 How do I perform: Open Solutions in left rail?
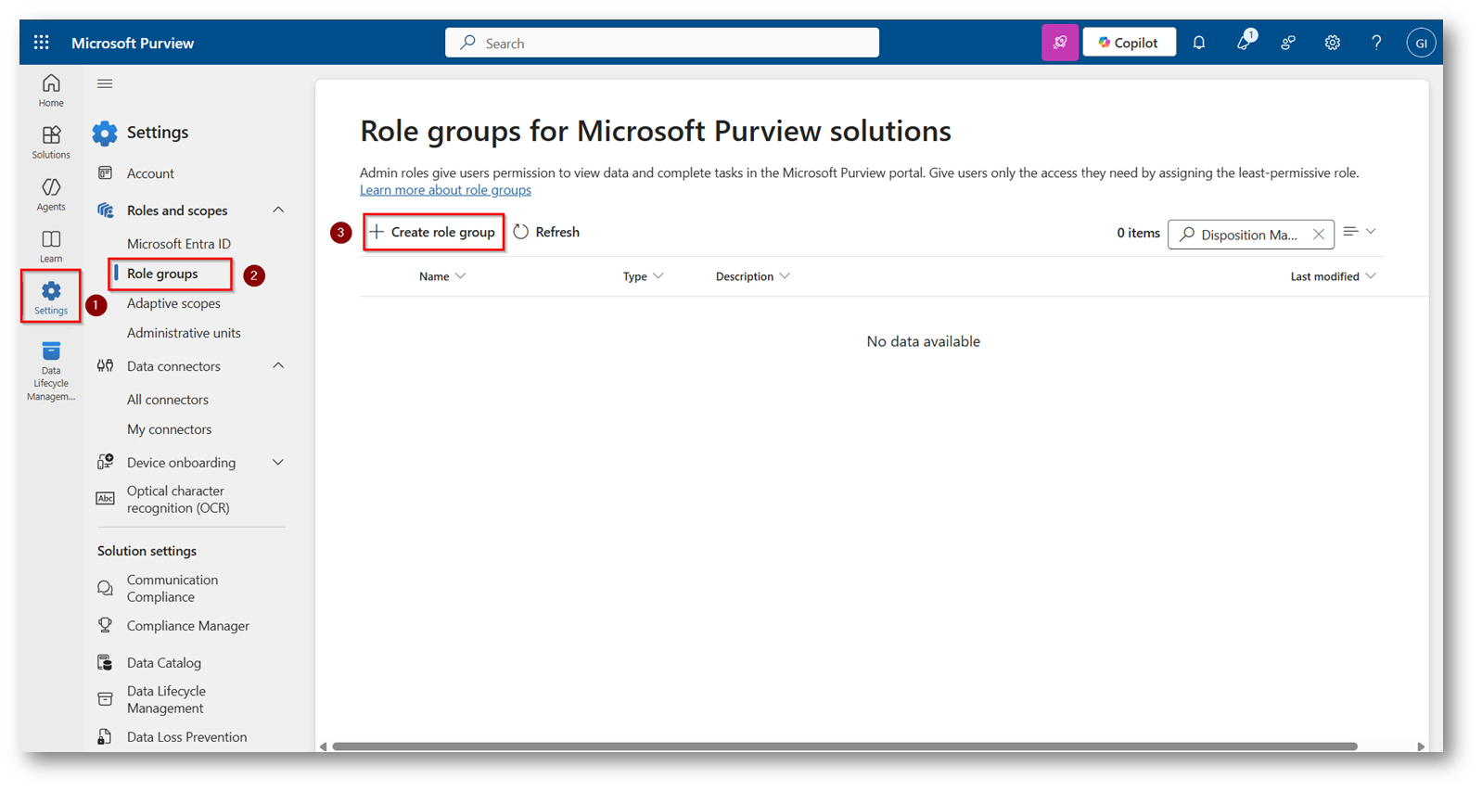(51, 143)
